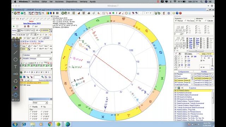Select the 2°0'0" Fijos orb radio button
226x127 pixels.
coord(42,111)
